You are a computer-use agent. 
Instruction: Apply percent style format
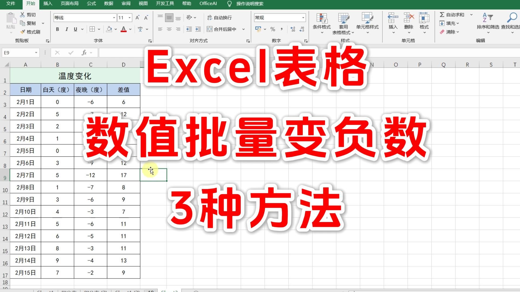tap(273, 29)
